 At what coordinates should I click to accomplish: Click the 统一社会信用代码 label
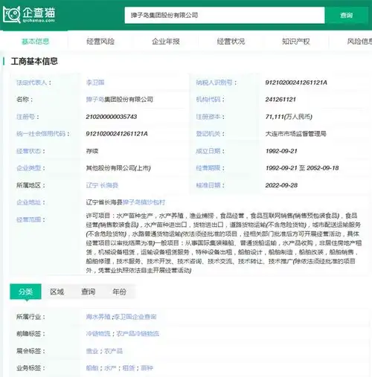[43, 134]
